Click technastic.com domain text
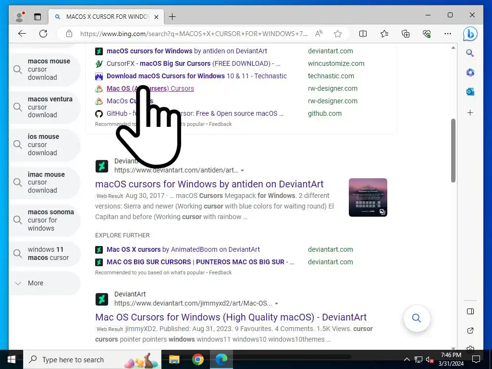Image resolution: width=492 pixels, height=369 pixels. click(331, 76)
